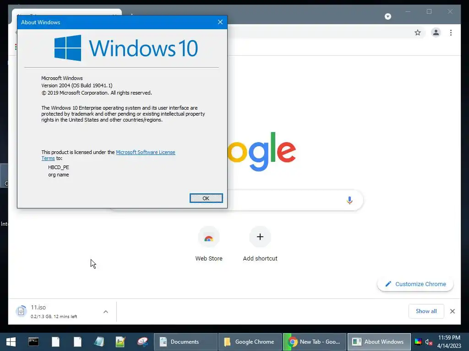Viewport: 469px width, 351px height.
Task: Minimize the Chrome window
Action: point(408,11)
